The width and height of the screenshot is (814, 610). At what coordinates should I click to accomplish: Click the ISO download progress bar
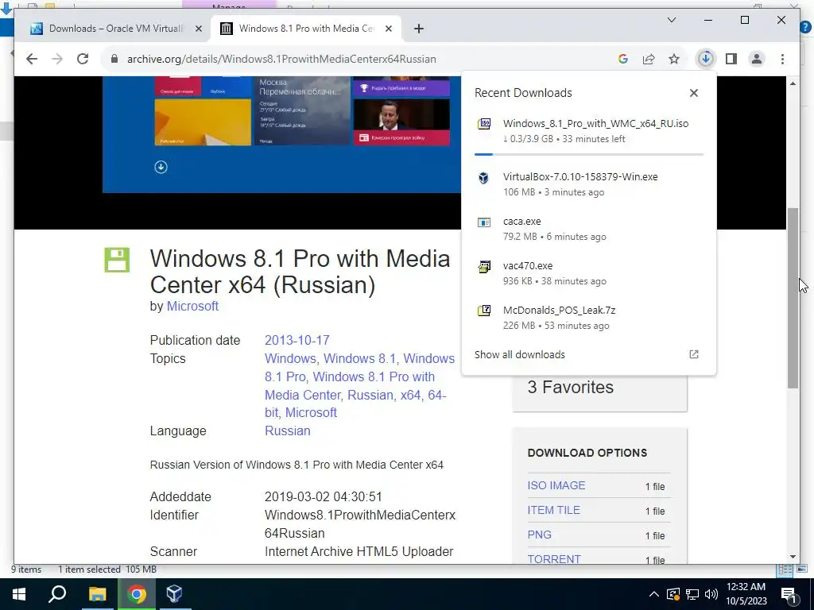point(589,154)
